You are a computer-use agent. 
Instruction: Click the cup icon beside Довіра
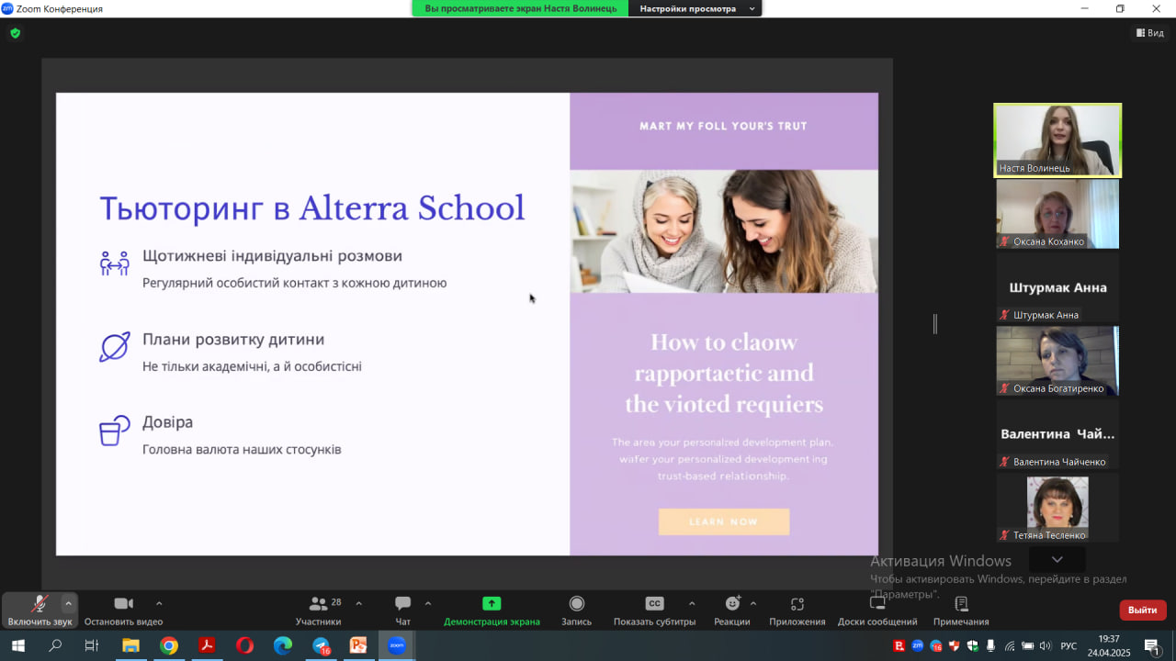click(x=115, y=431)
